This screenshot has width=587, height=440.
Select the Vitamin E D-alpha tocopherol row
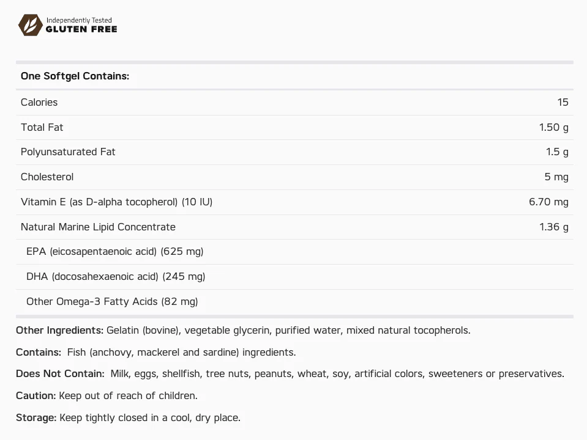294,202
